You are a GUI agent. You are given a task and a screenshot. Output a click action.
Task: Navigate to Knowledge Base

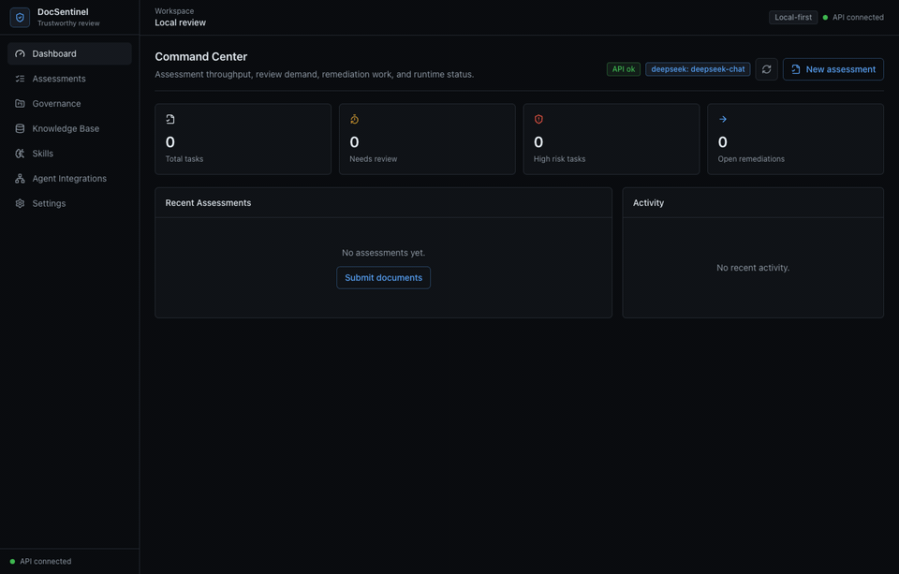point(69,128)
